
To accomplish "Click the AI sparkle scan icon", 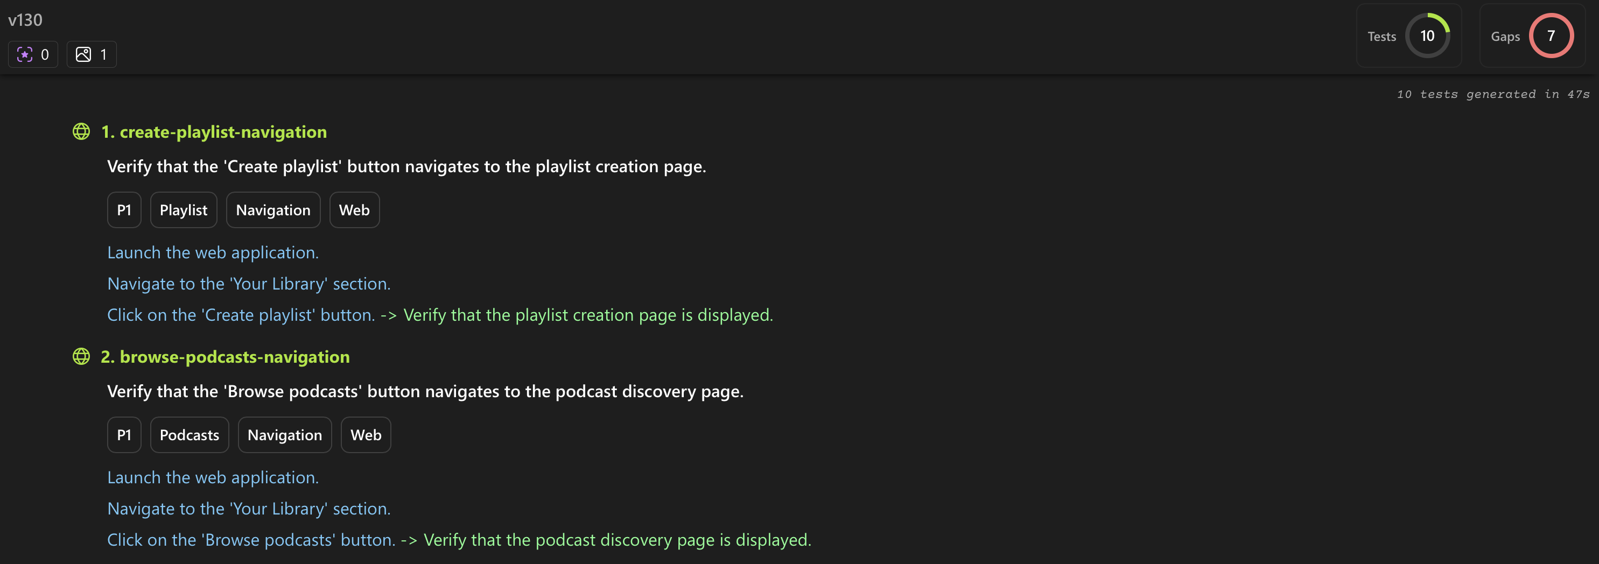I will pyautogui.click(x=25, y=54).
